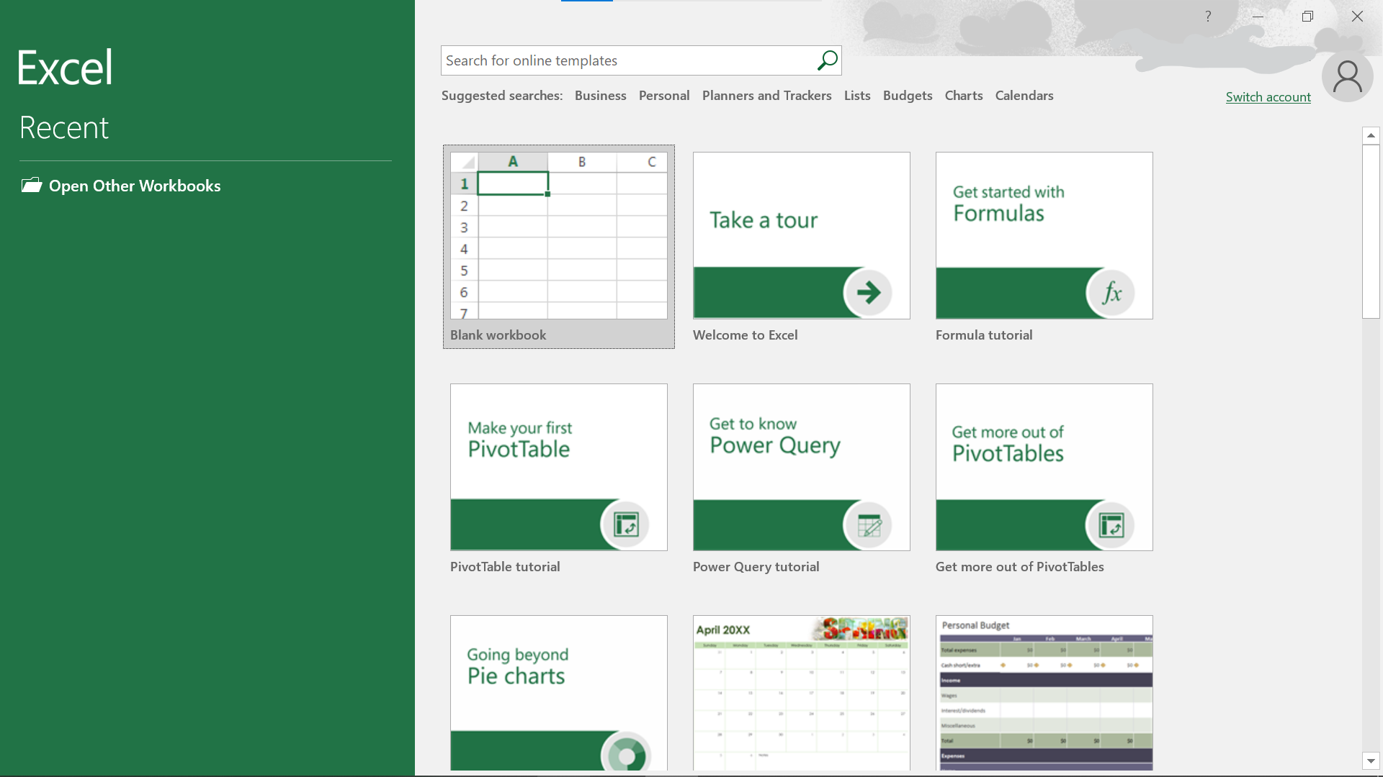Click the Take a tour arrow icon
Viewport: 1383px width, 777px height.
(x=868, y=292)
